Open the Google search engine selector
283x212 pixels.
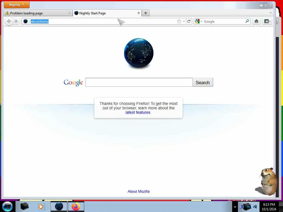point(199,22)
